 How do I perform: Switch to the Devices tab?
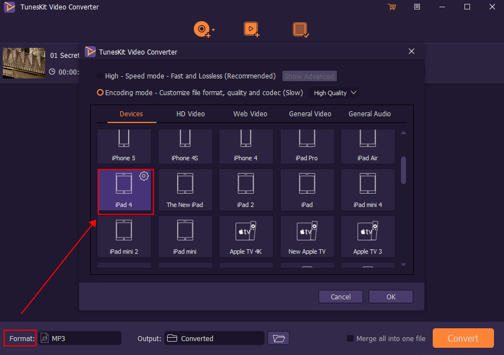click(x=131, y=114)
